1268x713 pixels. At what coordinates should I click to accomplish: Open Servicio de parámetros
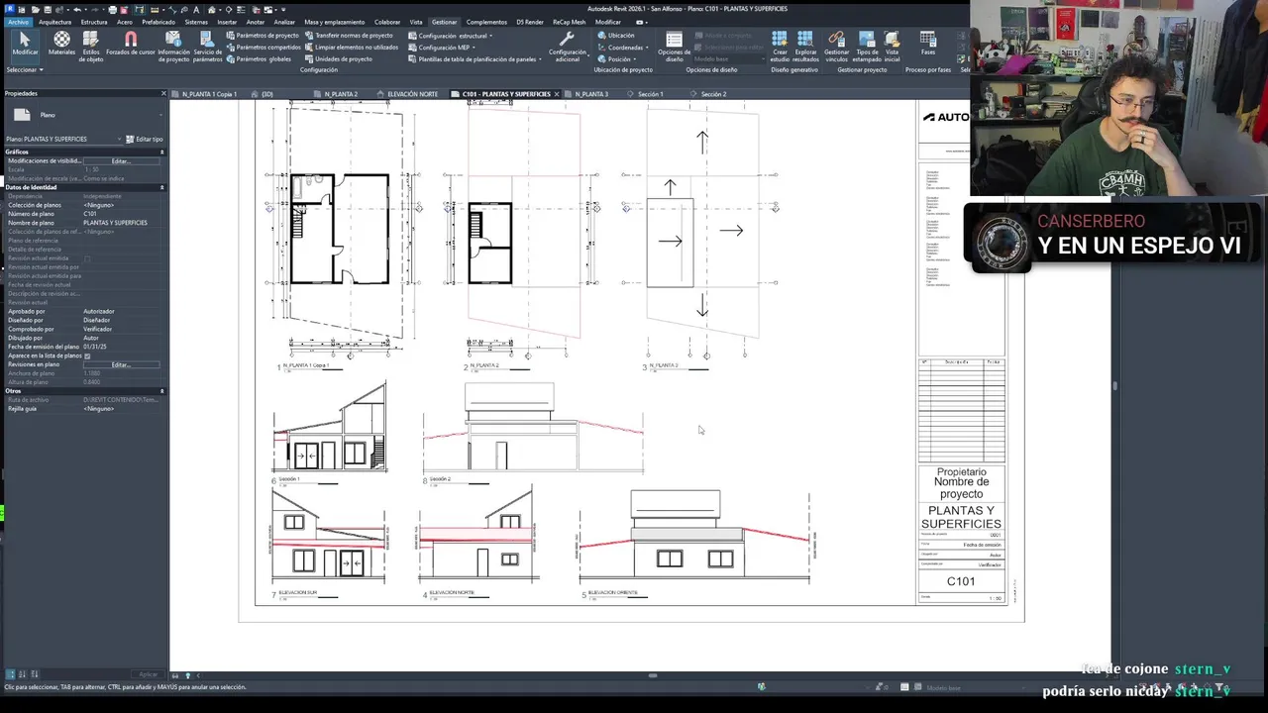[x=208, y=46]
